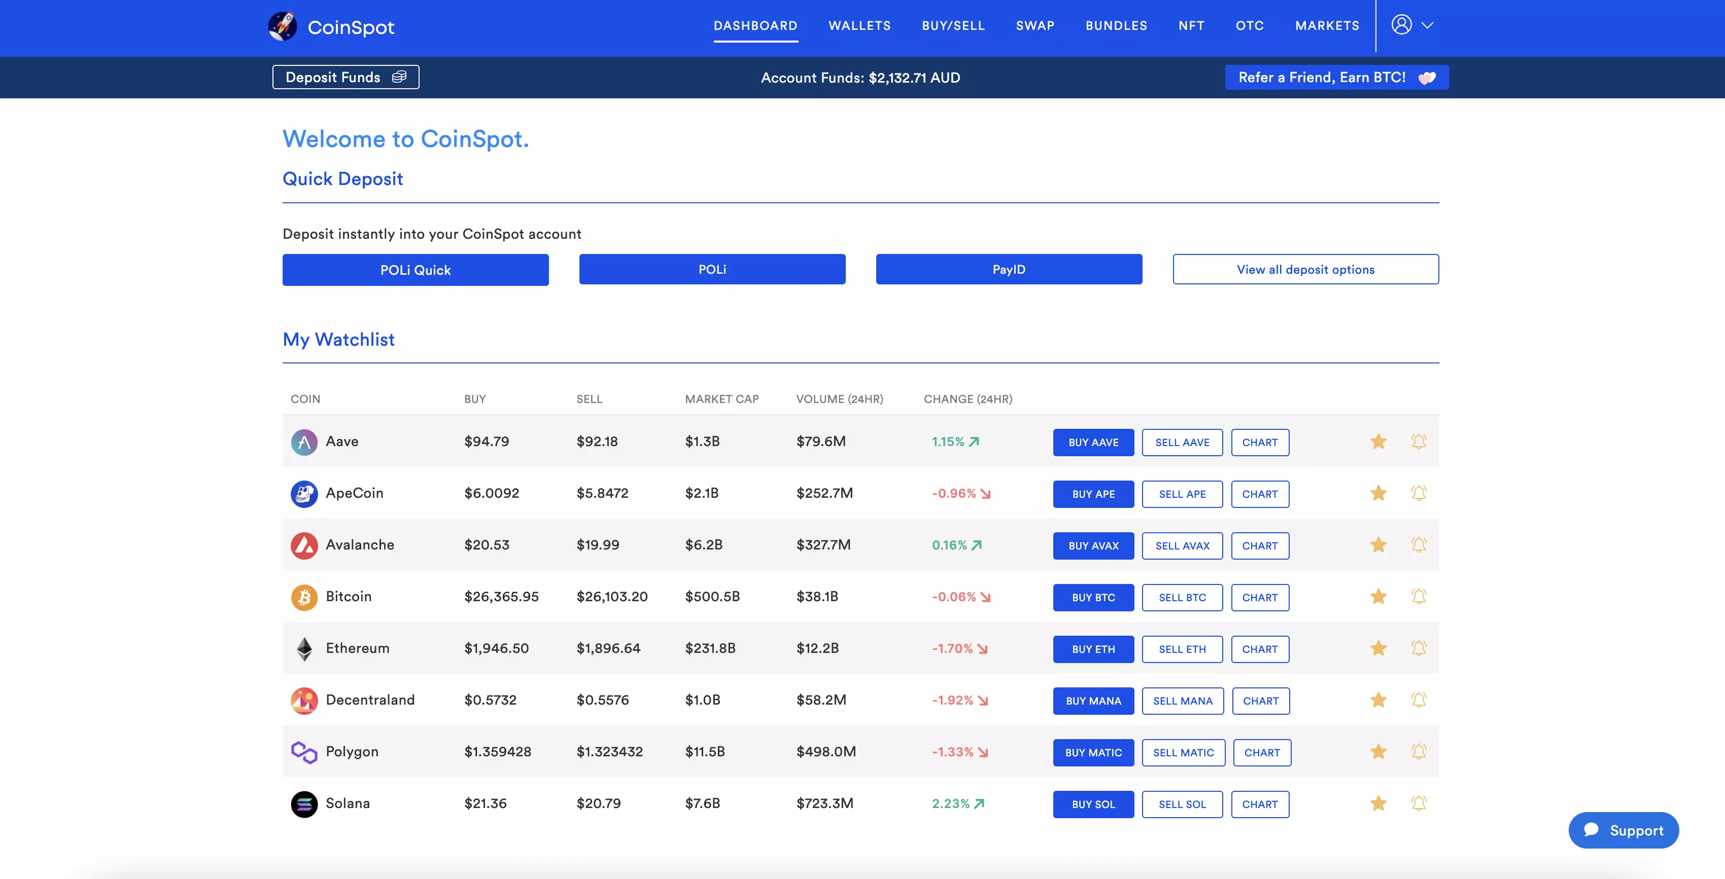Image resolution: width=1725 pixels, height=879 pixels.
Task: Unfavorite Polygon with the star icon
Action: pyautogui.click(x=1378, y=751)
